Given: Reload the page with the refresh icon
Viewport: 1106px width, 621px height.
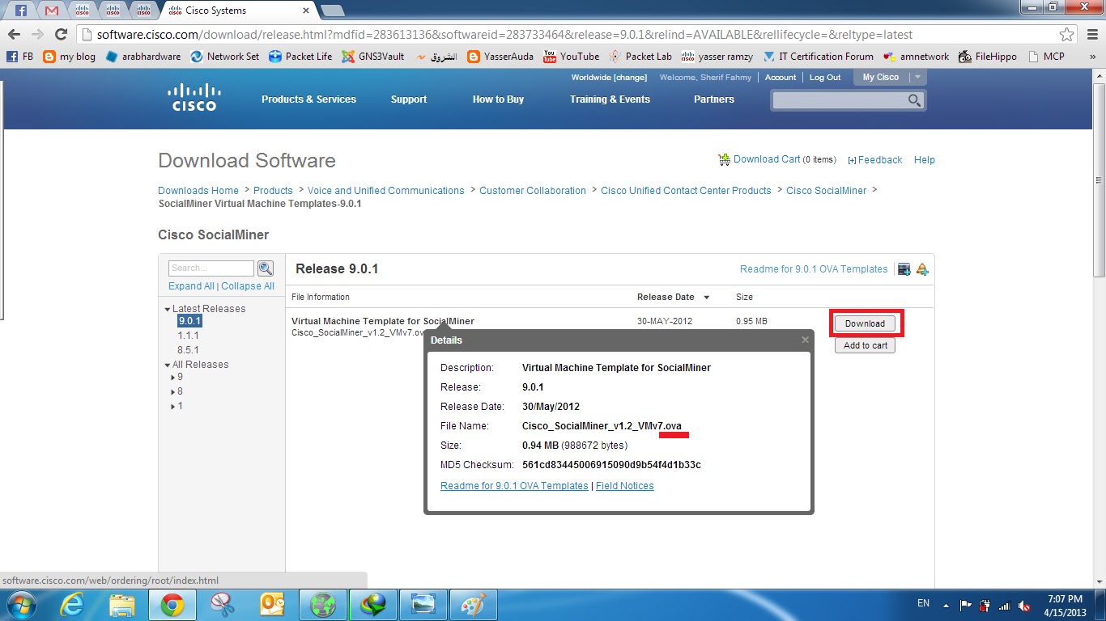Looking at the screenshot, I should click(61, 35).
